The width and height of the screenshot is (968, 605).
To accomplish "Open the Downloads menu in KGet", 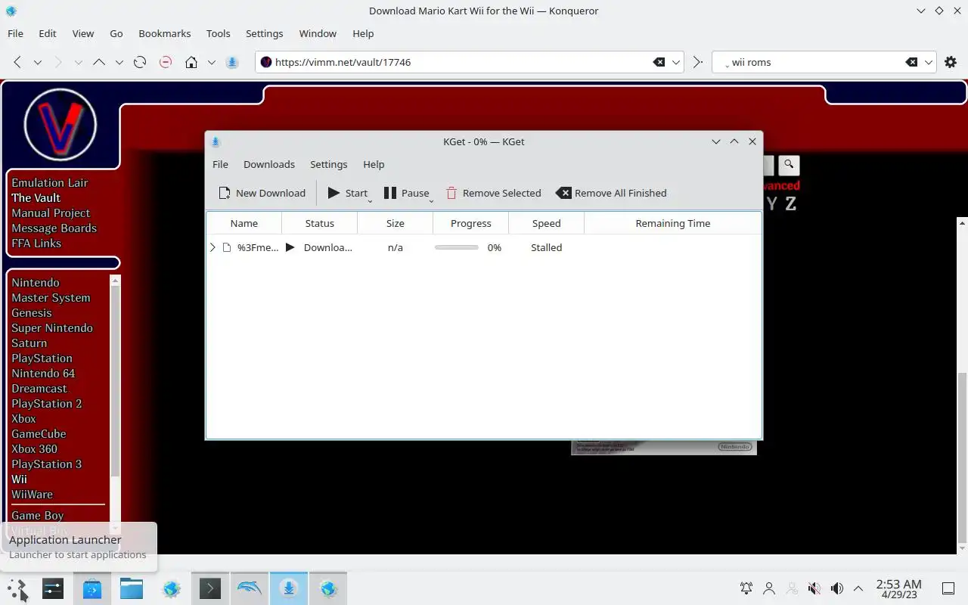I will (x=269, y=164).
